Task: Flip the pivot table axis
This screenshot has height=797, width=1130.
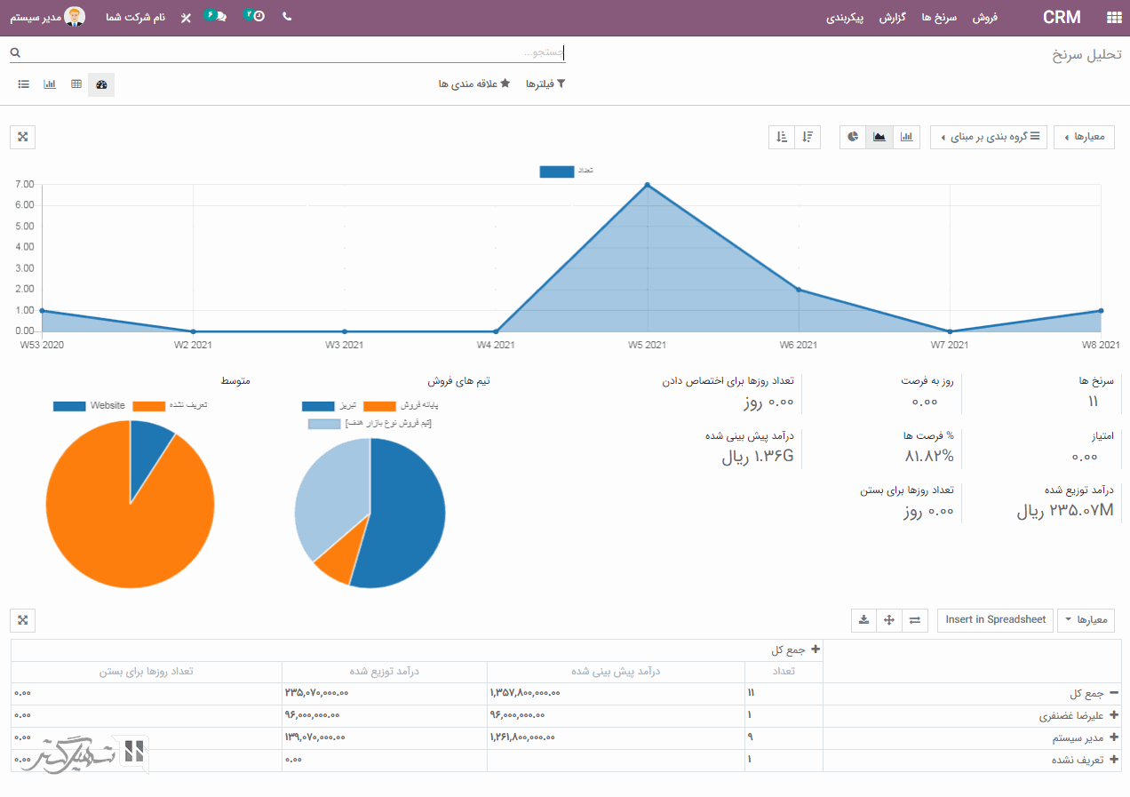Action: [914, 620]
